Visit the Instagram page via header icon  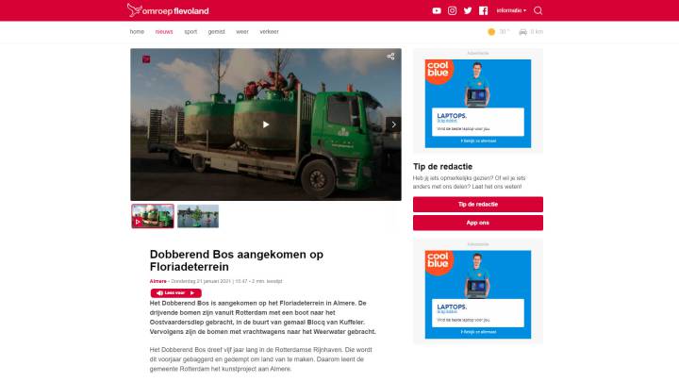(452, 10)
